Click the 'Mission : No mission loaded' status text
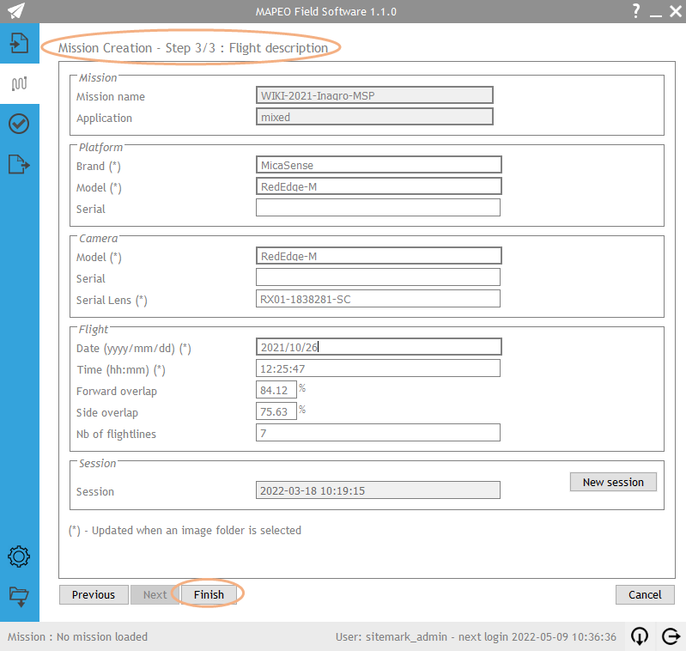 point(77,636)
